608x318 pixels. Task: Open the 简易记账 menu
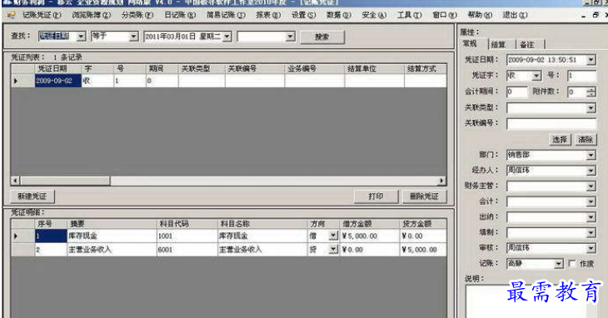(226, 15)
